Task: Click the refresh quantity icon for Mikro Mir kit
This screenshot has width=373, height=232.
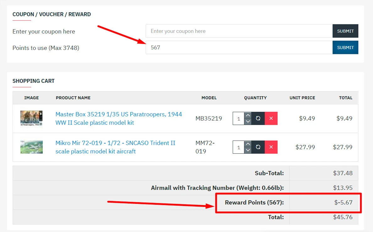Action: pyautogui.click(x=258, y=147)
